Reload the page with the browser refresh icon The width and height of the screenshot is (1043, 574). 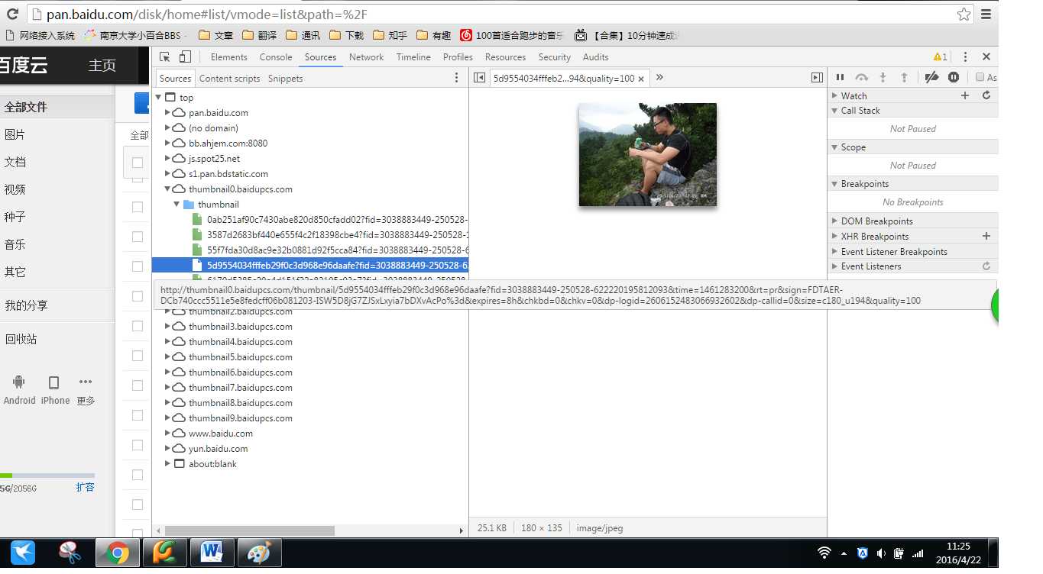(x=12, y=14)
